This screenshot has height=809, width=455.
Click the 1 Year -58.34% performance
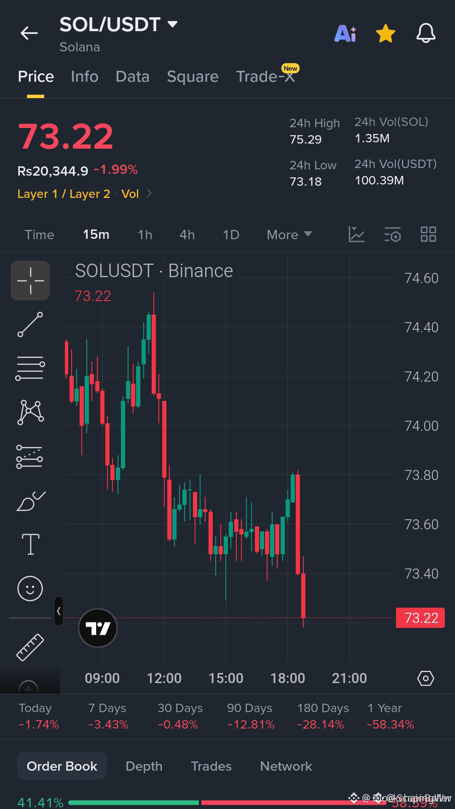point(391,716)
